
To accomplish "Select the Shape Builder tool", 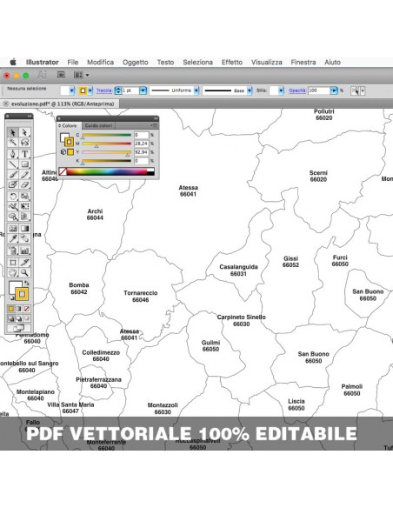I will [13, 216].
